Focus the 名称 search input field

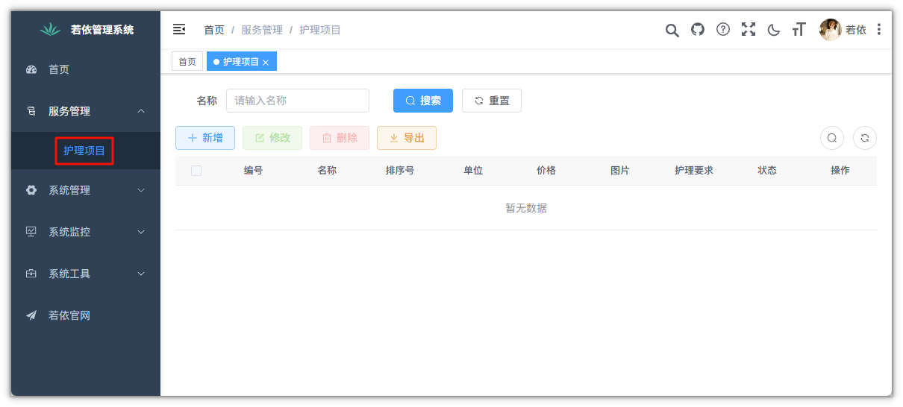[x=298, y=101]
